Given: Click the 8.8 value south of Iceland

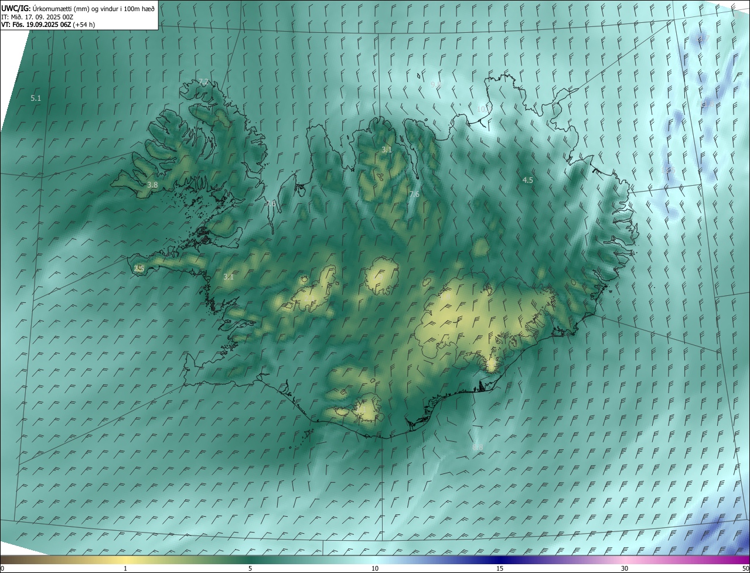Looking at the screenshot, I should 478,448.
